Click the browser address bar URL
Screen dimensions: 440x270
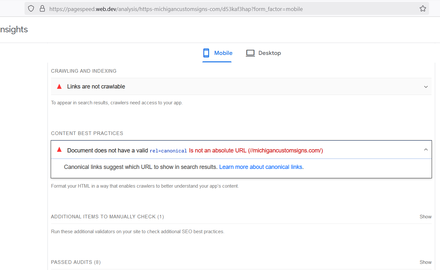tap(176, 9)
